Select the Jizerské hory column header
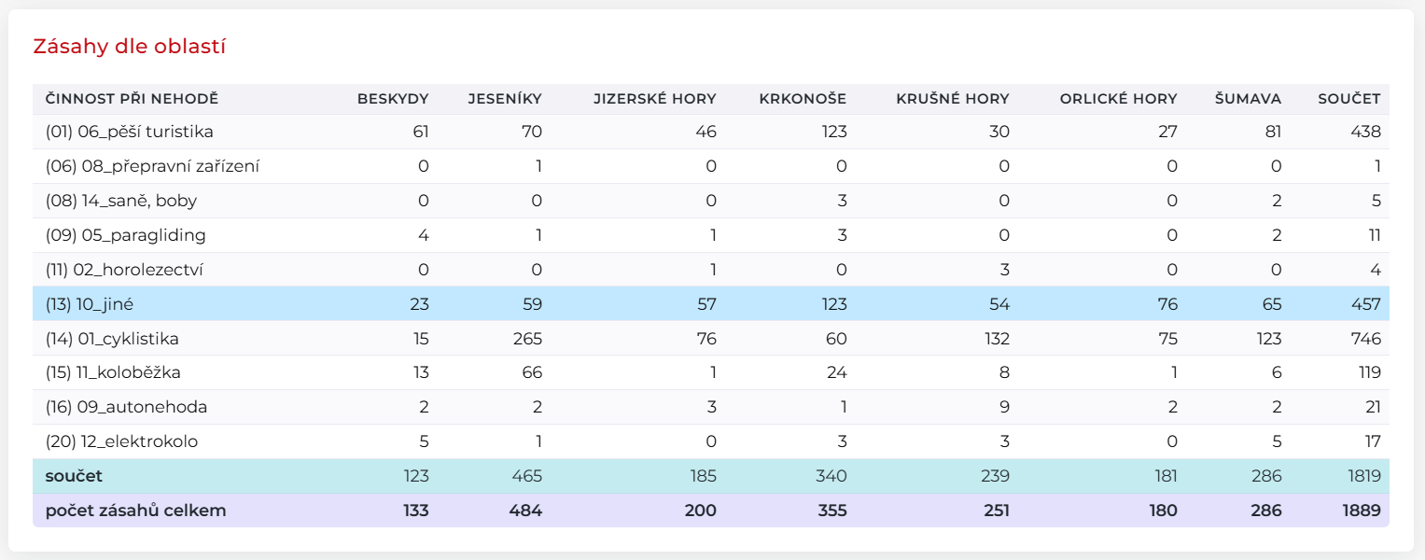The image size is (1425, 560). click(x=654, y=99)
